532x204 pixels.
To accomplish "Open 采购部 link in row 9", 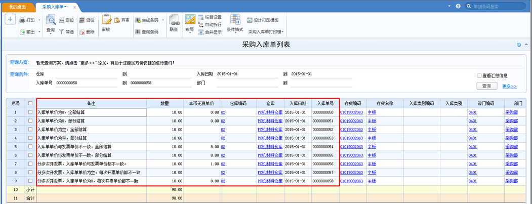I will [511, 181].
